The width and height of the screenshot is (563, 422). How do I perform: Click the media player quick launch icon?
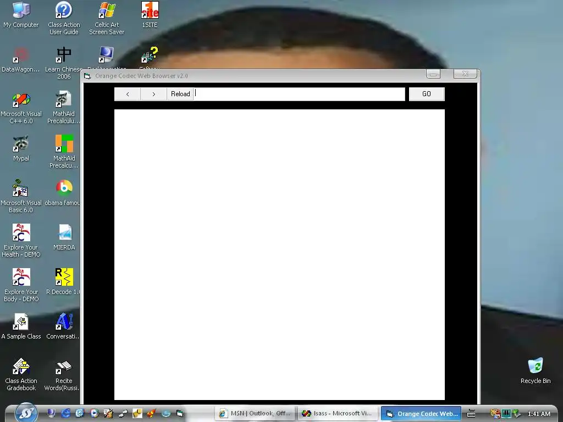pyautogui.click(x=94, y=413)
